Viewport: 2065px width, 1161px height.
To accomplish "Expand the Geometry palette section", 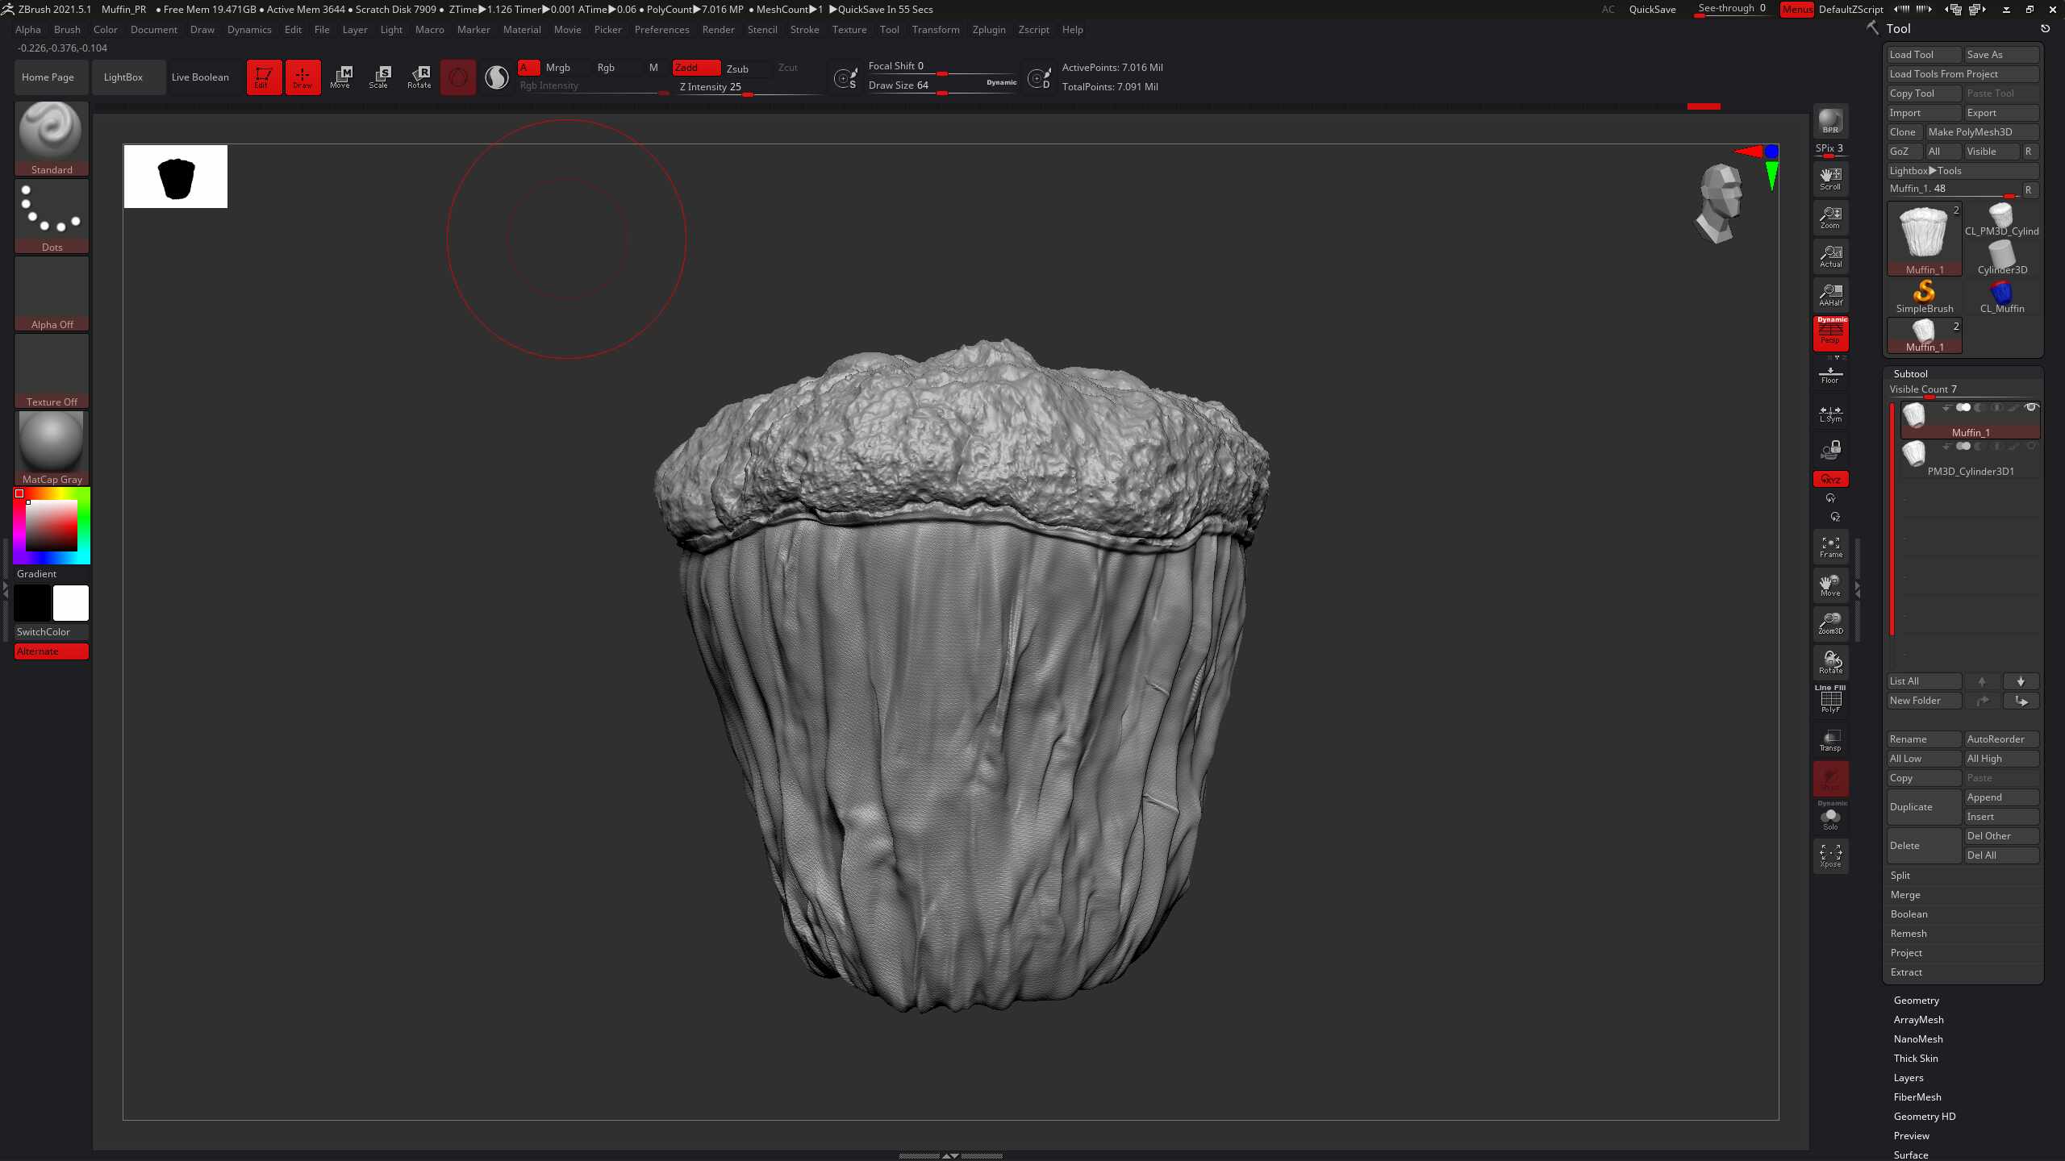I will point(1917,1001).
